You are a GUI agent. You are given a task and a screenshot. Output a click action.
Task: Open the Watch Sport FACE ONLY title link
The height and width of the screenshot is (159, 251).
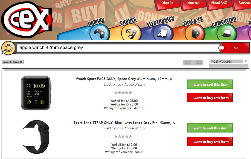click(124, 79)
